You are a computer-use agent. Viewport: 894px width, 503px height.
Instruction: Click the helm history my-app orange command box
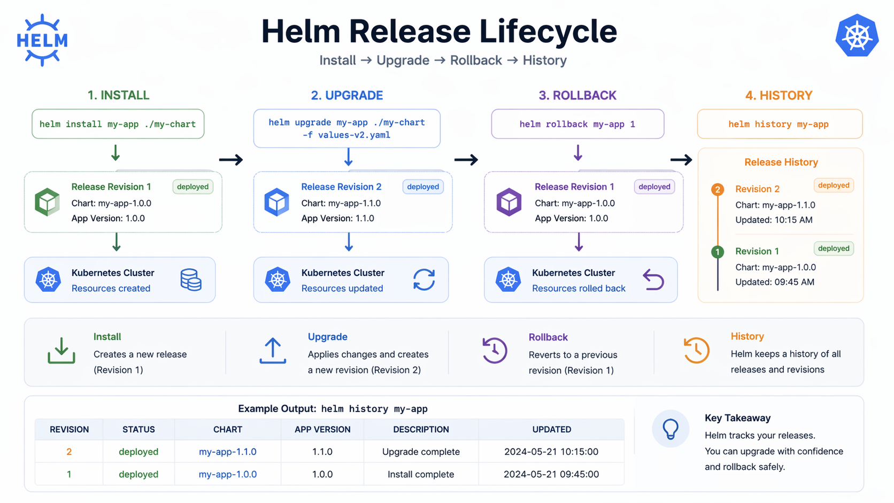click(780, 124)
